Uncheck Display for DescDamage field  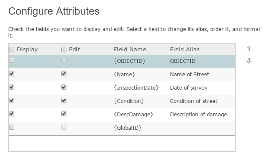[12, 114]
